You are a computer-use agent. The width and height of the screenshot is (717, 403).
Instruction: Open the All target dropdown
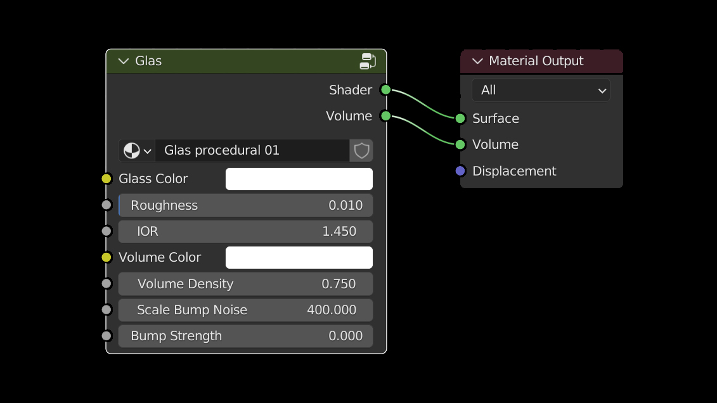coord(541,91)
